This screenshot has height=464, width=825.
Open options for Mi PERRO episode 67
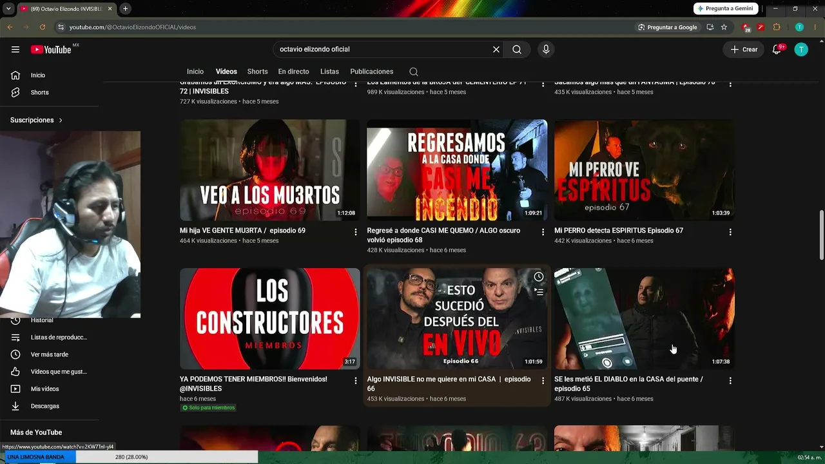click(730, 232)
